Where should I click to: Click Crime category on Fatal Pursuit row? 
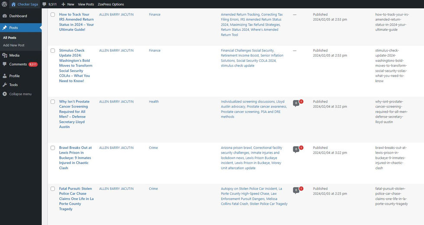coord(153,189)
